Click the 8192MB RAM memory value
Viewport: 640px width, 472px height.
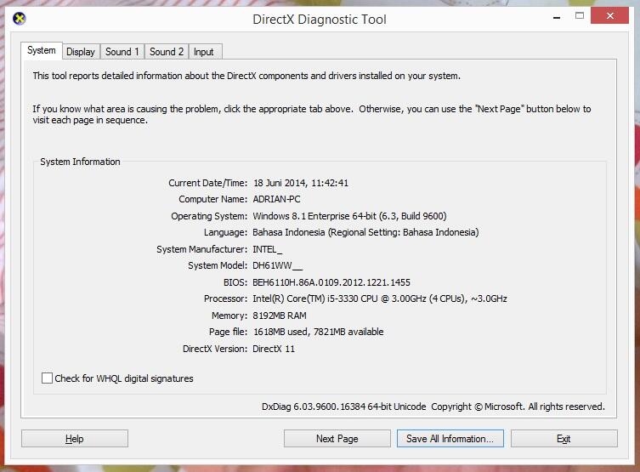tap(280, 316)
